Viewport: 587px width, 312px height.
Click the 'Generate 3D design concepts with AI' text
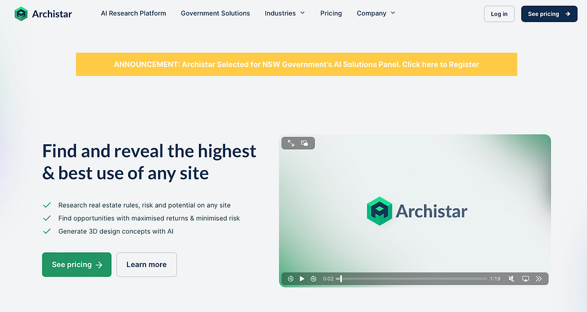coord(116,231)
